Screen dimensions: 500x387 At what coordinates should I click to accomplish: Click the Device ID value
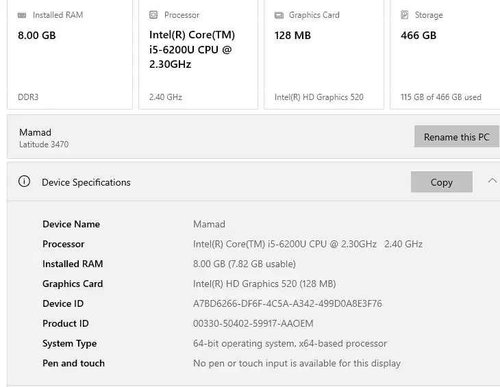pos(287,303)
